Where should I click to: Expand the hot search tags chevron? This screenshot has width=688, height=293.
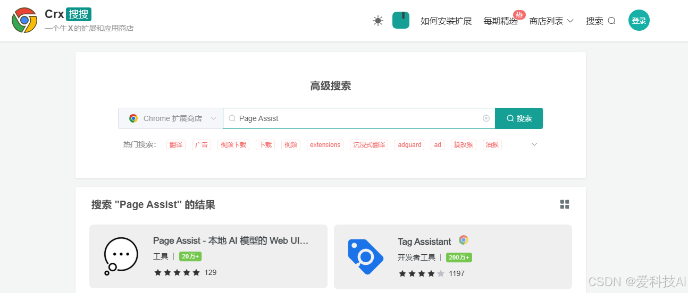pos(534,144)
